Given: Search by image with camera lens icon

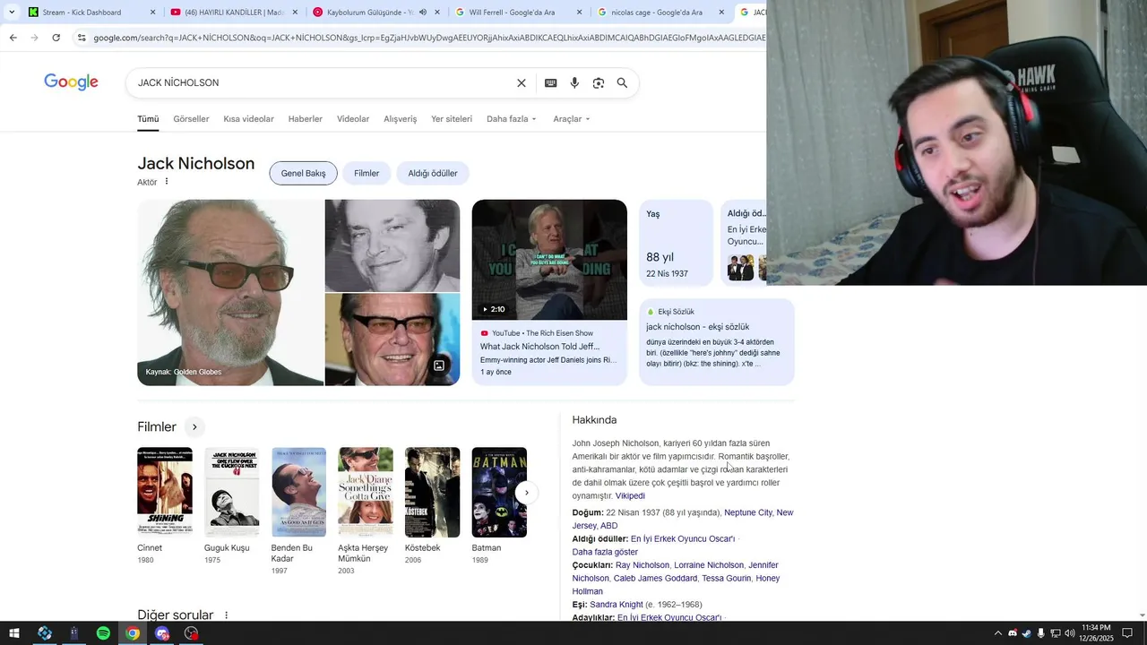Looking at the screenshot, I should pyautogui.click(x=599, y=83).
